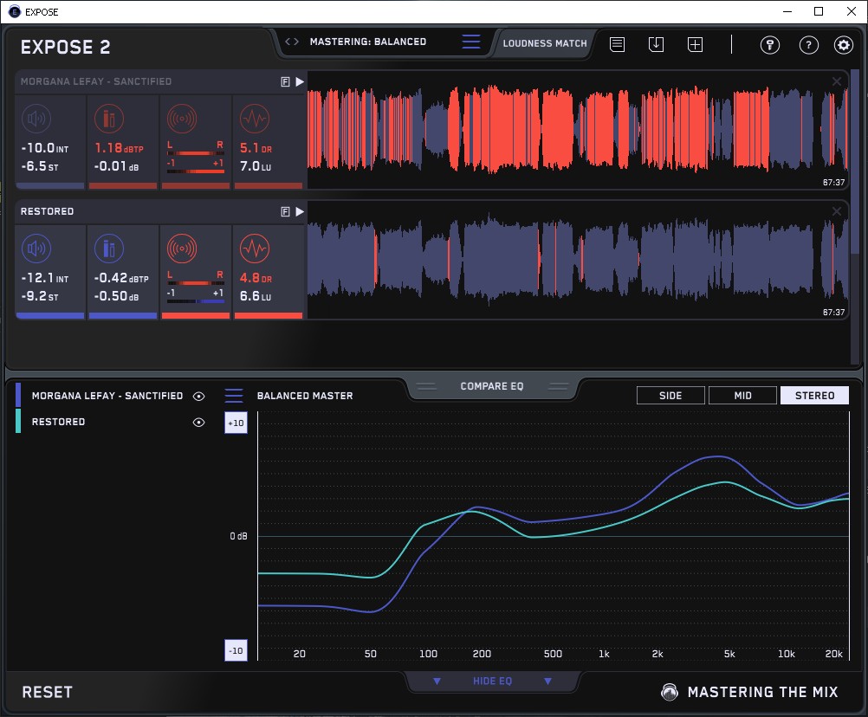
Task: Open the Mastering The Mix logo link
Action: click(x=750, y=692)
